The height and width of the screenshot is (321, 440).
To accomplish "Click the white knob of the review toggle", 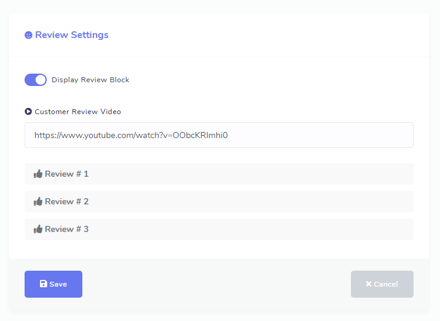I will 41,80.
